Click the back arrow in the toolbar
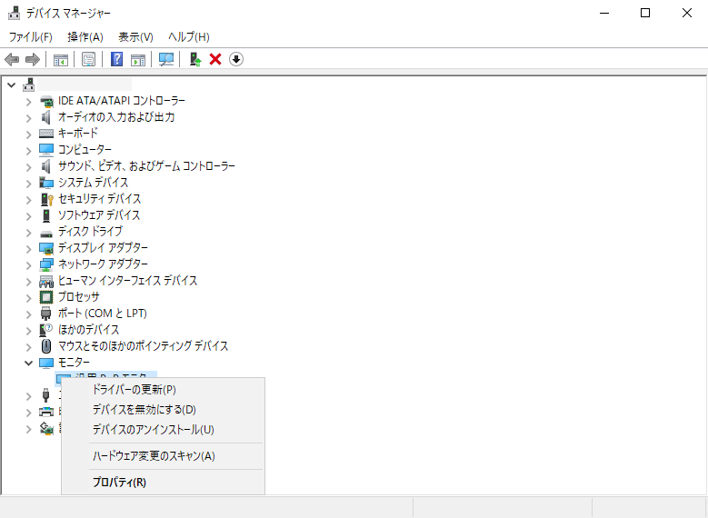The image size is (708, 518). click(12, 59)
